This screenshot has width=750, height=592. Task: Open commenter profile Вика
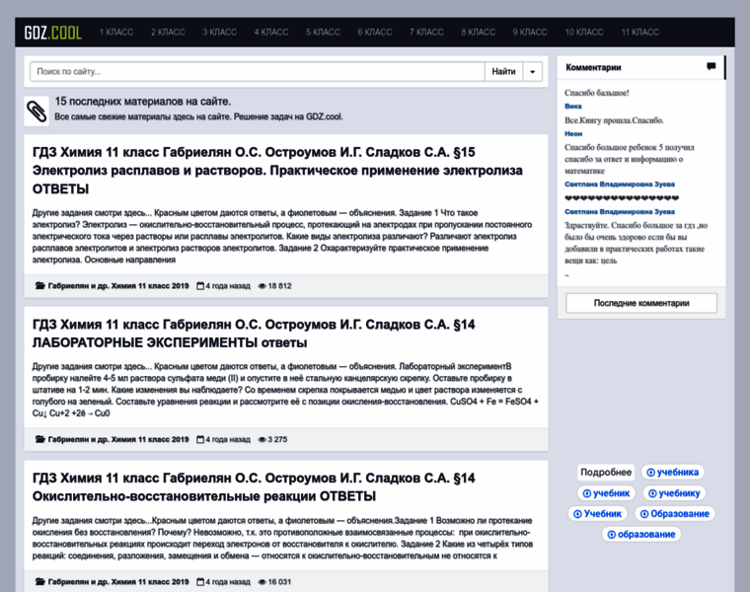point(573,107)
